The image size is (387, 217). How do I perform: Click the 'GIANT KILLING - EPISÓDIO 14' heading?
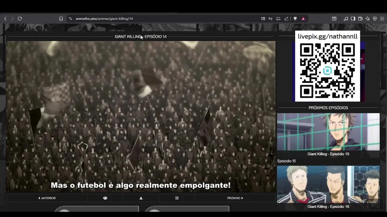(141, 36)
